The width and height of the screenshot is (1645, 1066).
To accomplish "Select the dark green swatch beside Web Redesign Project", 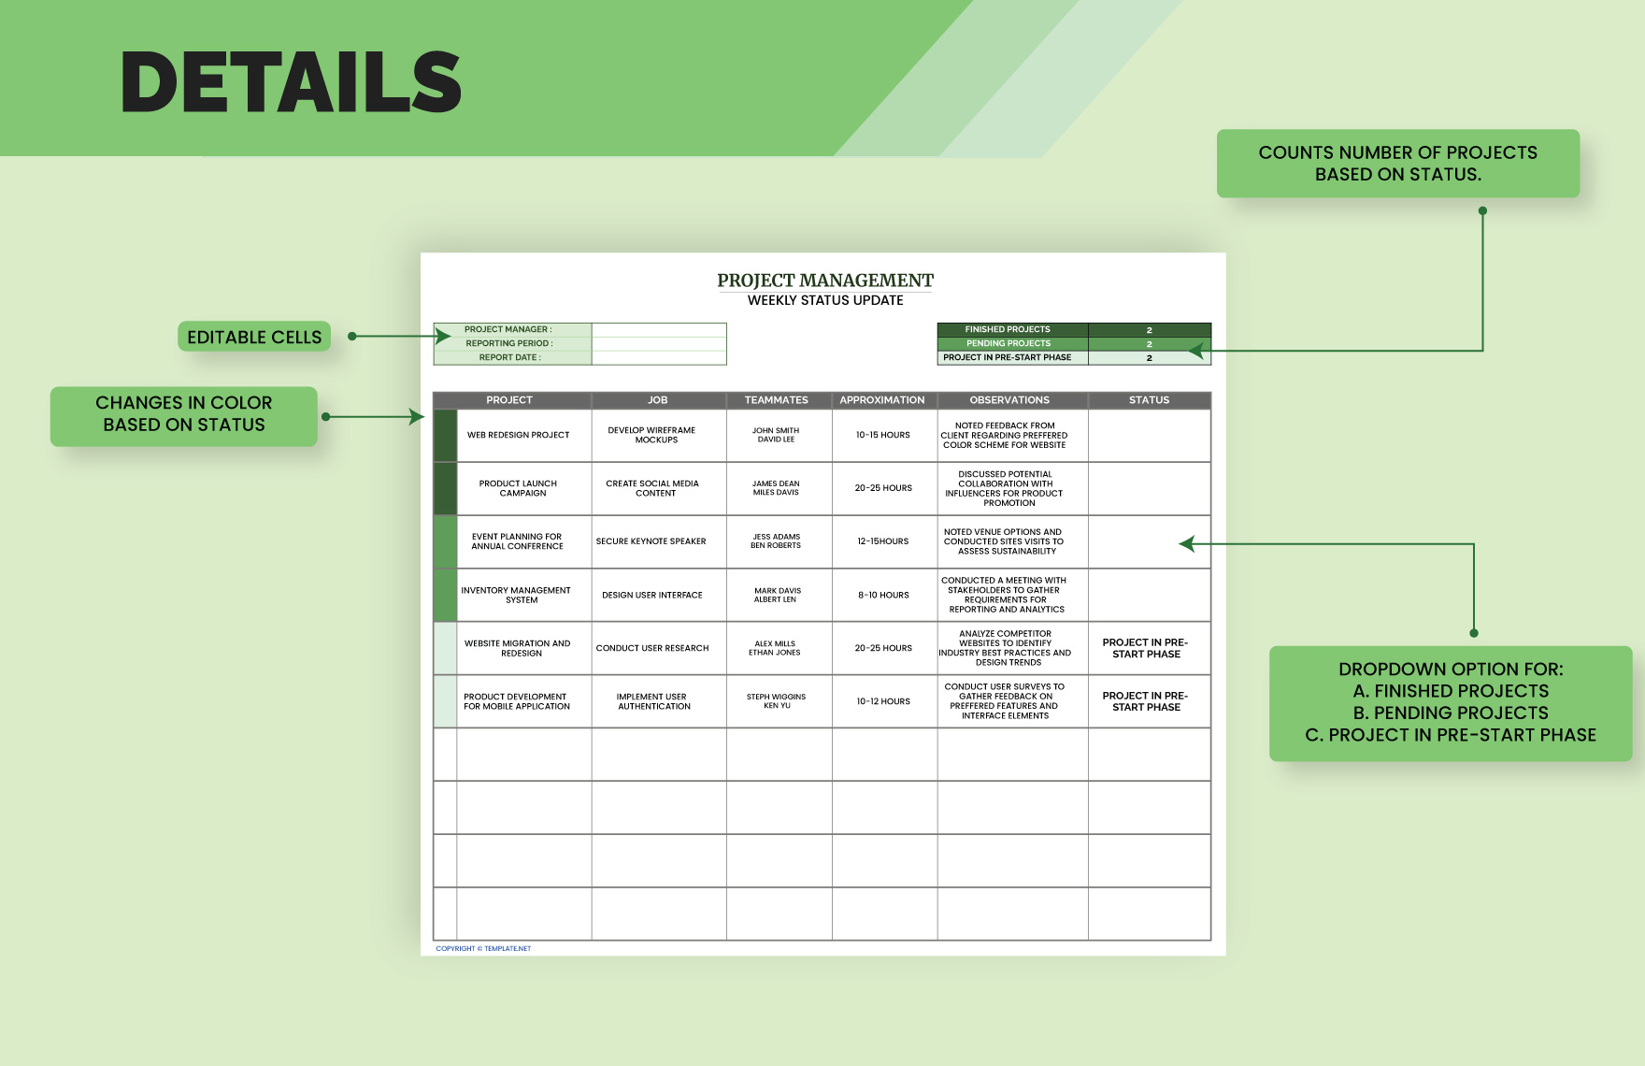I will click(x=446, y=436).
